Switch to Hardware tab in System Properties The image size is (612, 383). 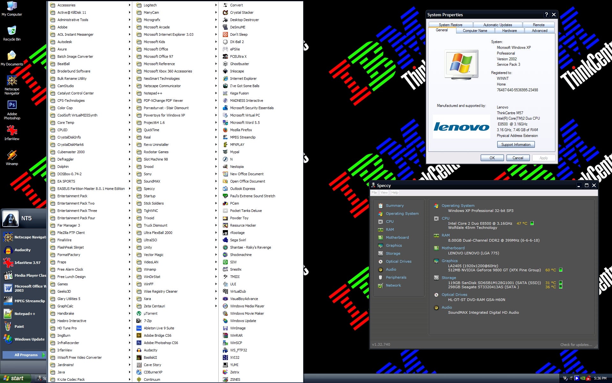point(509,31)
